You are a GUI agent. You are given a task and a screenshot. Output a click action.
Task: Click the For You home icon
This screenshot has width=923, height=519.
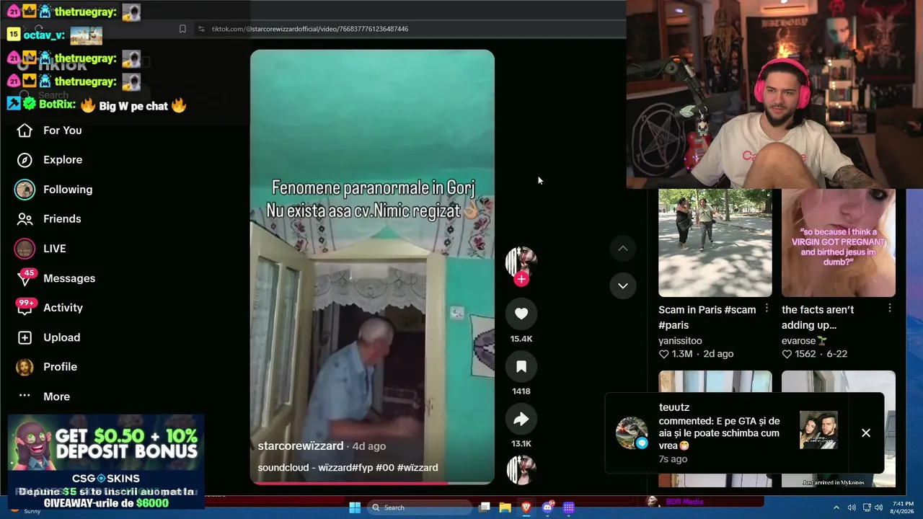25,130
